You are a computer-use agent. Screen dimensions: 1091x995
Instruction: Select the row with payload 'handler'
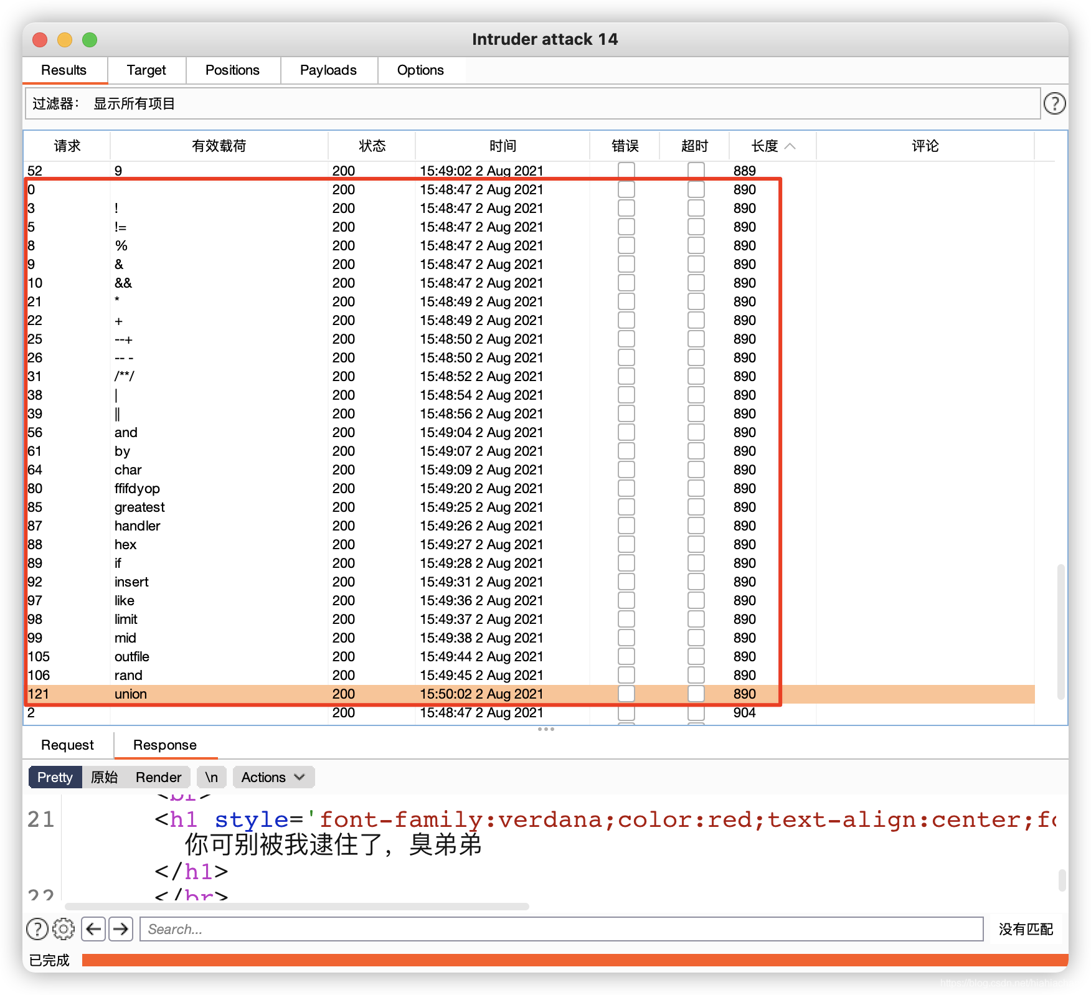(x=530, y=526)
